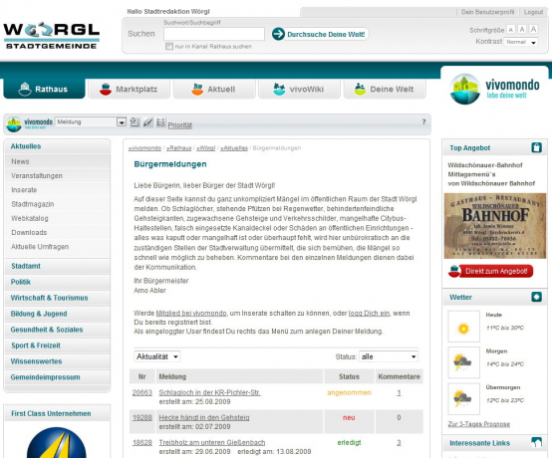
Task: Open report 'Schlagloch in der KR-Pichler-Str.'
Action: click(209, 392)
